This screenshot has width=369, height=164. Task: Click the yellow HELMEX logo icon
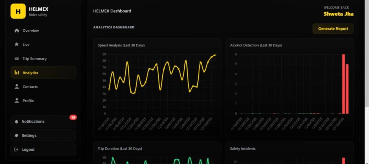coord(18,11)
